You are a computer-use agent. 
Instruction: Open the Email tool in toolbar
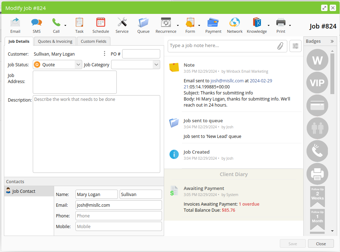click(15, 25)
